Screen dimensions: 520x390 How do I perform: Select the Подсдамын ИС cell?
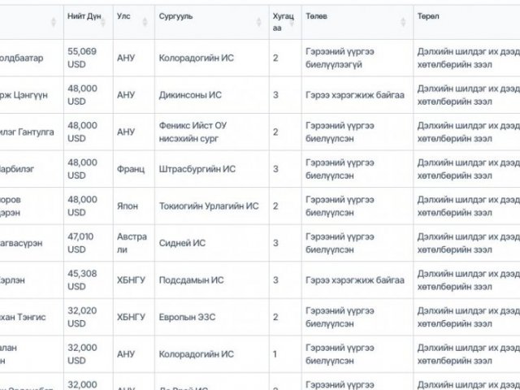click(x=211, y=280)
